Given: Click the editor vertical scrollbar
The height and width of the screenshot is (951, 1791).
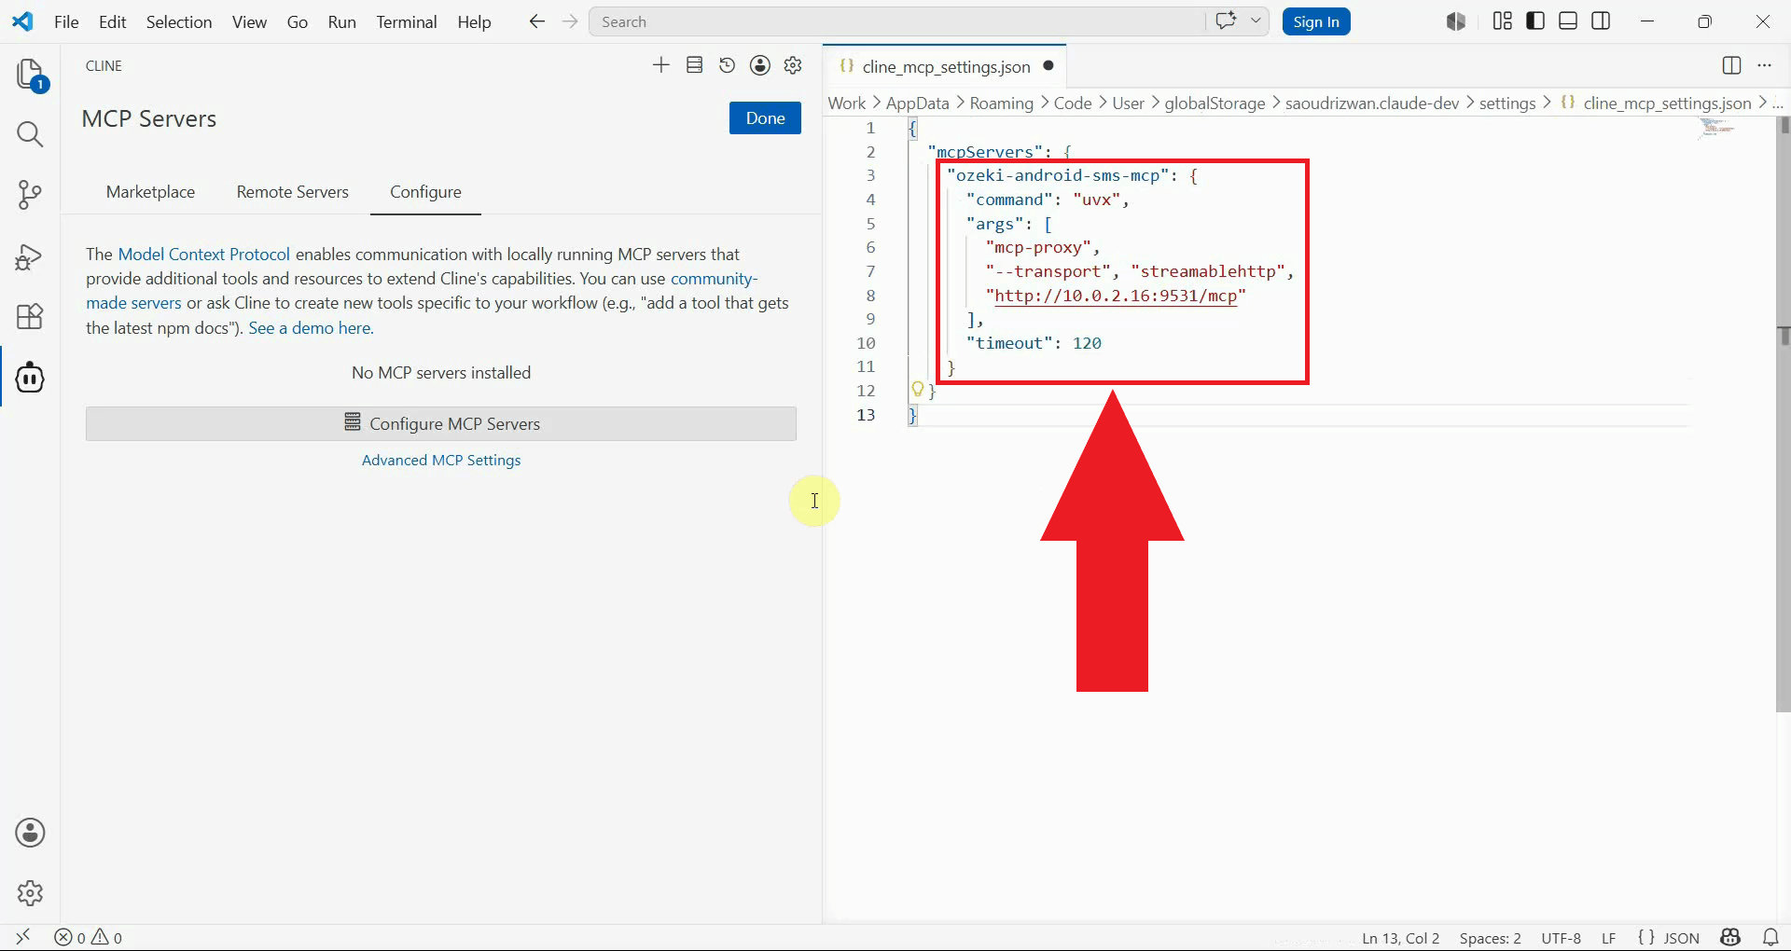Looking at the screenshot, I should point(1783,415).
